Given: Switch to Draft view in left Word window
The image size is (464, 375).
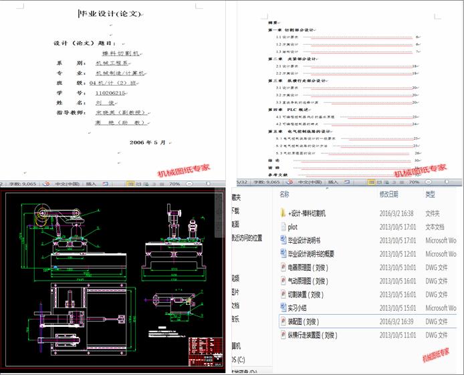Looking at the screenshot, I should coord(162,184).
